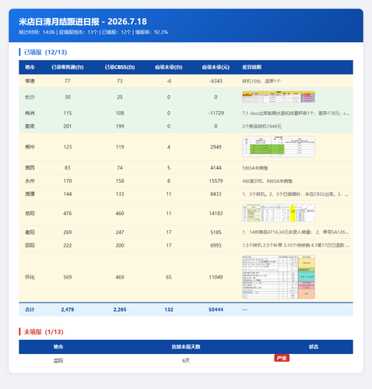372x389 pixels.
Task: Select the 湘西 city cell
Action: point(30,168)
